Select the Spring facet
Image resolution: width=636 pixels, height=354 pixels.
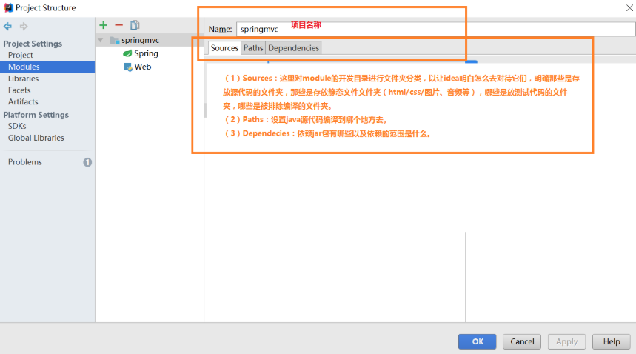point(146,53)
